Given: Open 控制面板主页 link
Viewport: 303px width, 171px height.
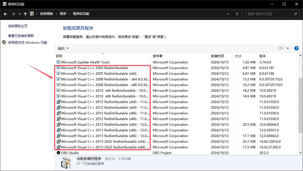Looking at the screenshot, I should [x=18, y=26].
